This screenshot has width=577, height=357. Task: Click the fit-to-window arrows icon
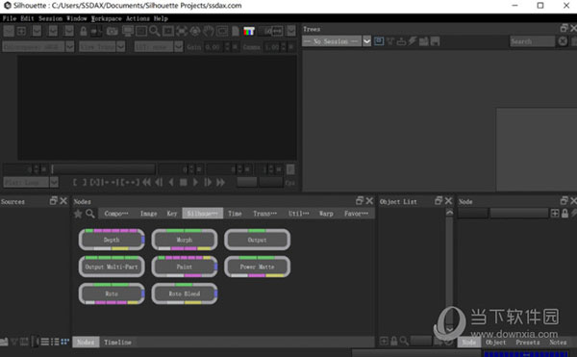tap(182, 32)
